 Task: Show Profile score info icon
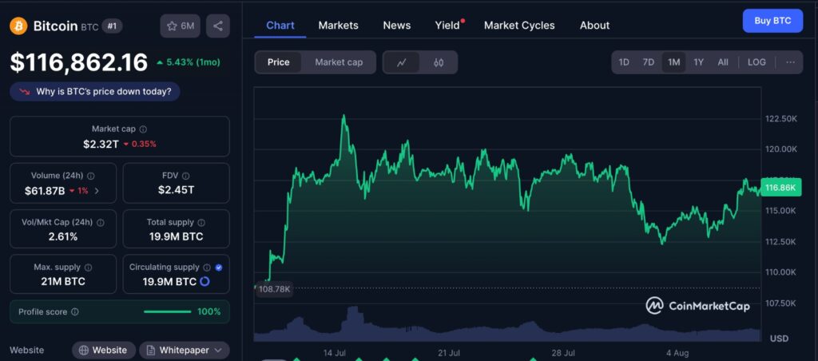point(74,312)
